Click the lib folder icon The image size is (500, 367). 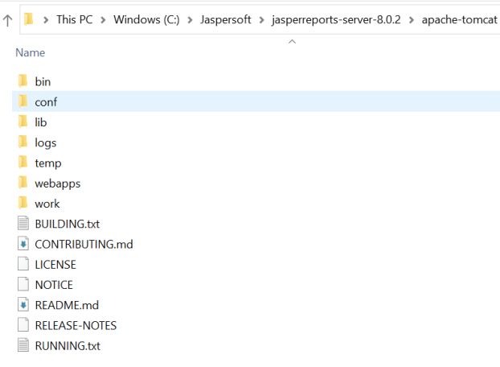(23, 122)
